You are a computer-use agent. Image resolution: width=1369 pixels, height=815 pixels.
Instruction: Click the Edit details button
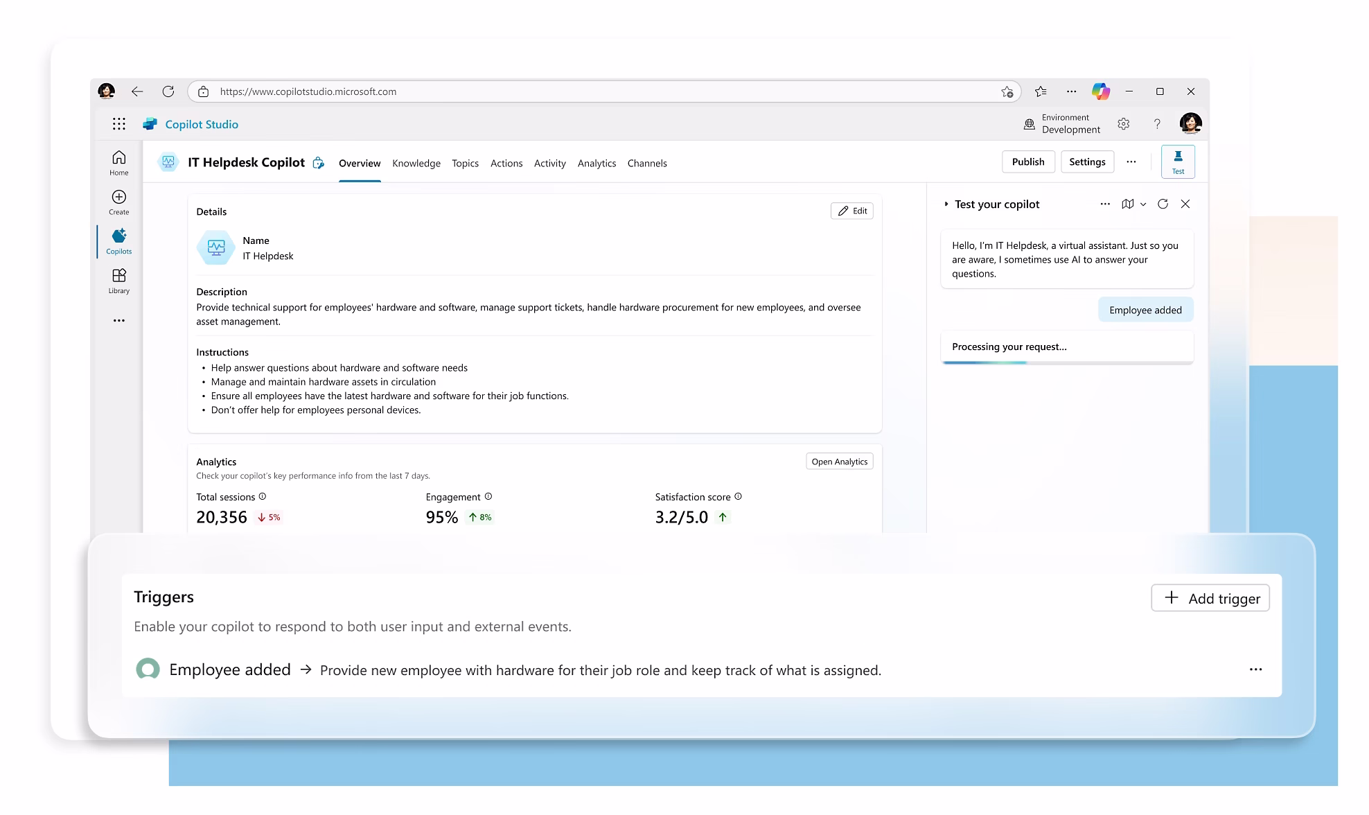851,211
